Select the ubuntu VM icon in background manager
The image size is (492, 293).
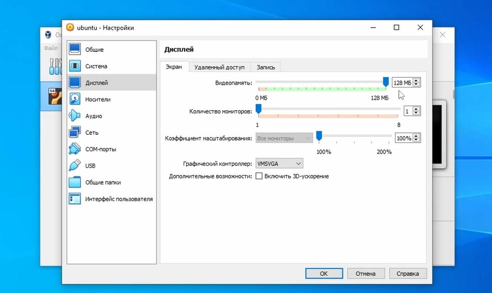click(x=55, y=96)
